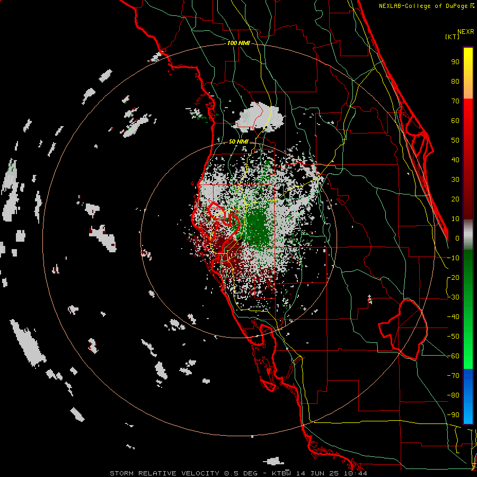The width and height of the screenshot is (477, 477).
Task: Click the -30 label on the scale
Action: click(x=453, y=297)
